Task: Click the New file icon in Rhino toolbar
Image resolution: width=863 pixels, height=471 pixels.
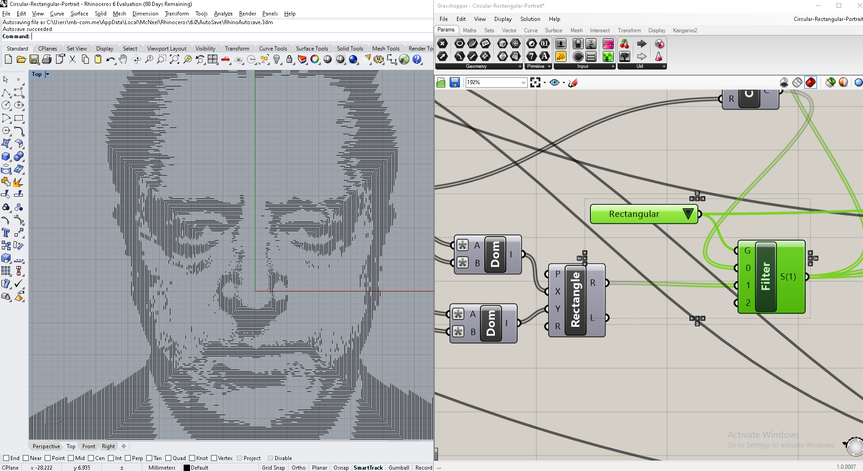Action: pyautogui.click(x=8, y=60)
